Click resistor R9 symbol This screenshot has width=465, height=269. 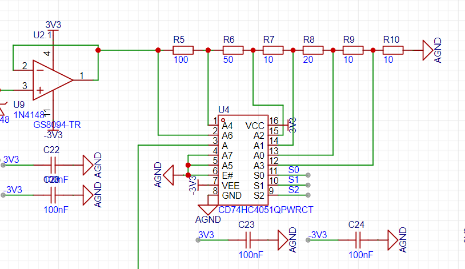(352, 50)
